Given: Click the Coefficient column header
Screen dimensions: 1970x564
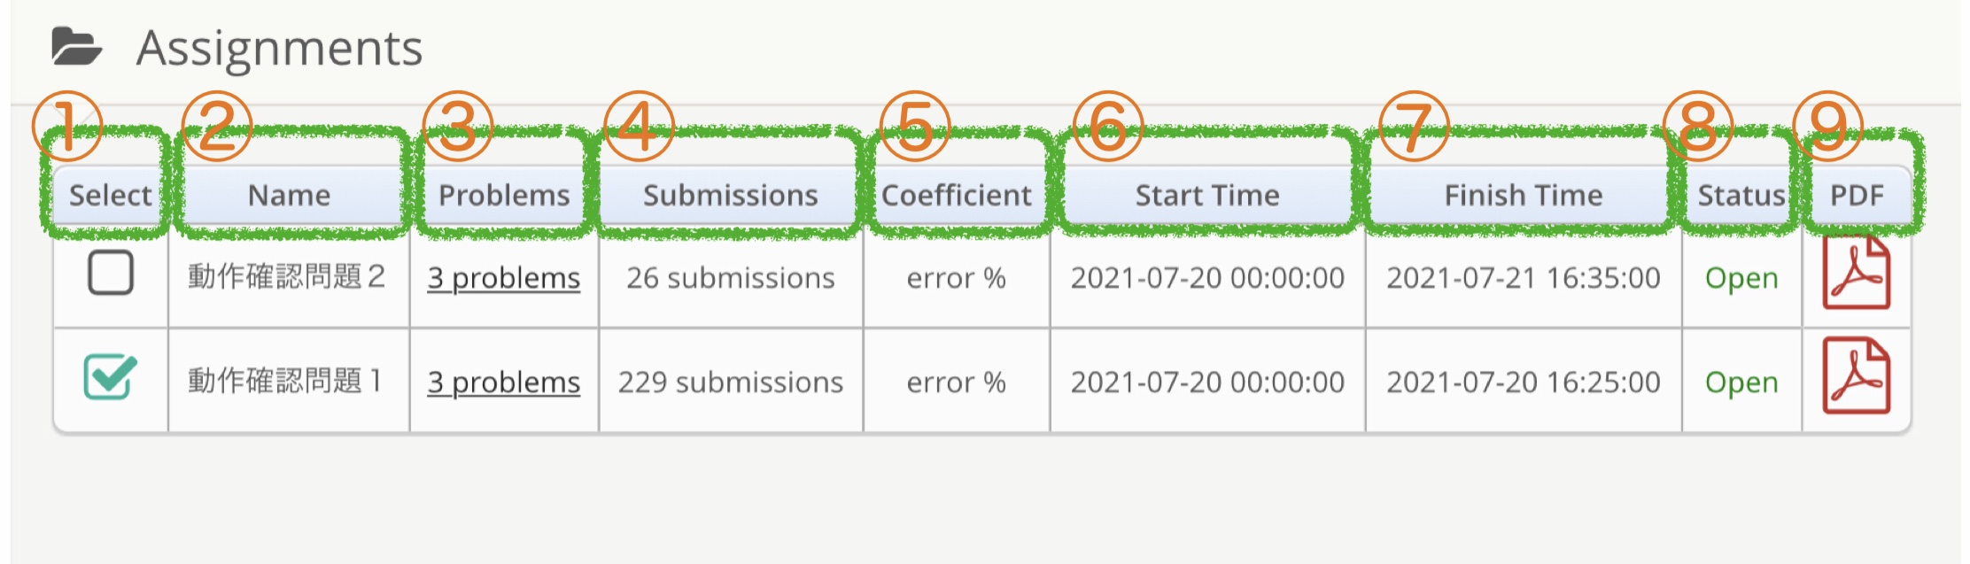Looking at the screenshot, I should click(957, 195).
